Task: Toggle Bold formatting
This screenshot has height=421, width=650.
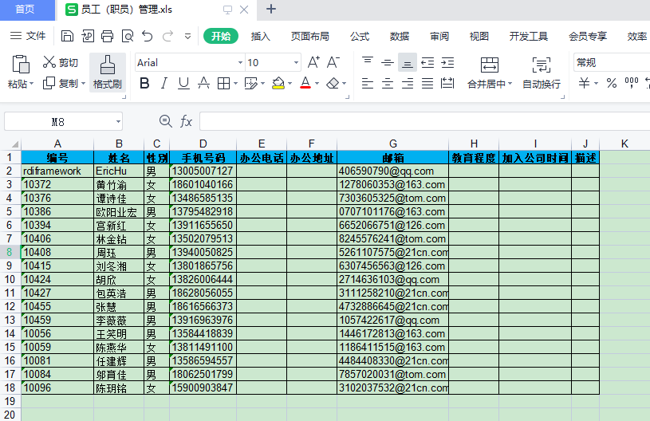Action: (x=144, y=84)
